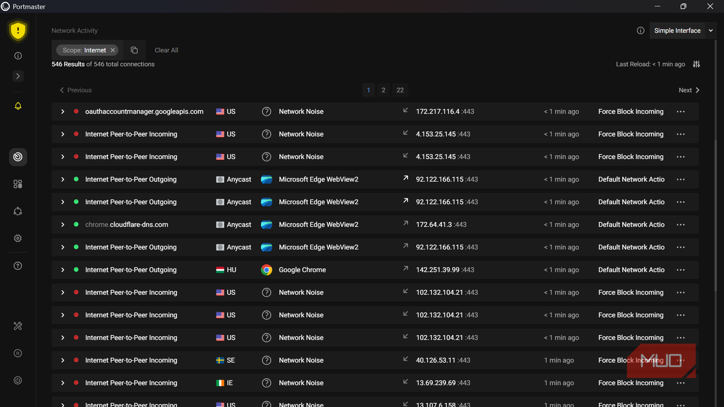
Task: Open more options for the 13.69.239.69 row
Action: coord(681,383)
